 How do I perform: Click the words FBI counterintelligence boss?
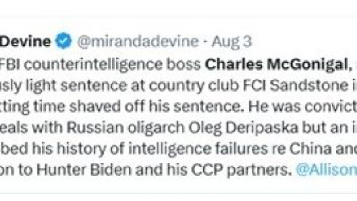pyautogui.click(x=100, y=64)
